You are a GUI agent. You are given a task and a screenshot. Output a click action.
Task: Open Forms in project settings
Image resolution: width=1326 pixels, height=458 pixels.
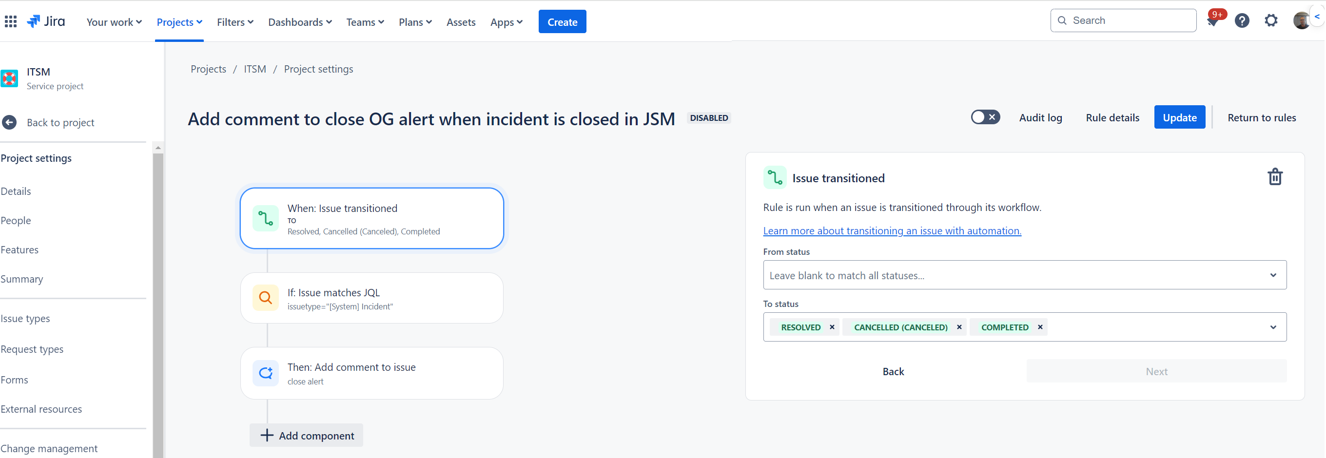pyautogui.click(x=15, y=380)
